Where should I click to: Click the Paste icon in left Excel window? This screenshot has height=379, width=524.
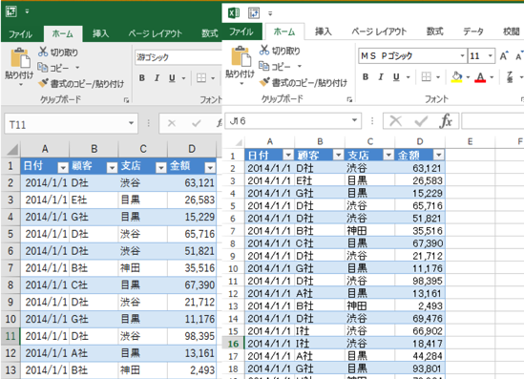tap(20, 58)
